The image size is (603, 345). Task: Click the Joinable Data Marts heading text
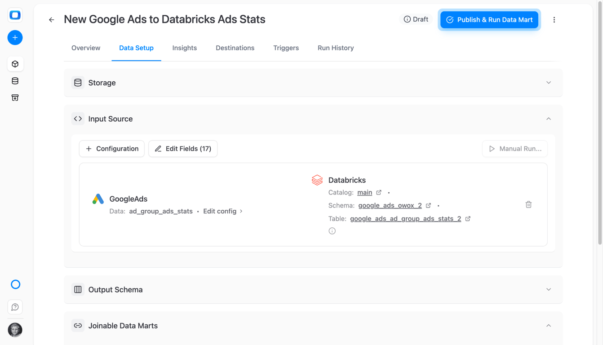coord(123,326)
